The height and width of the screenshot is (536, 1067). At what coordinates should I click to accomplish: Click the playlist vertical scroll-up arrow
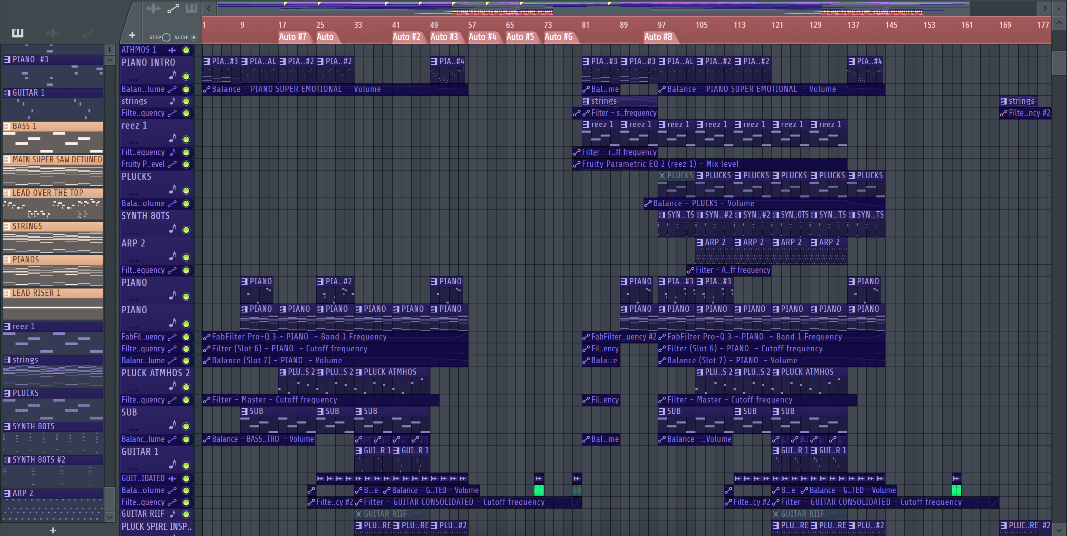pos(1059,23)
